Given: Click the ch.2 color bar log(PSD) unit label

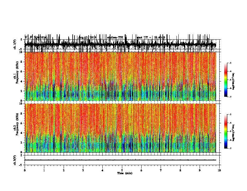Looking at the screenshot, I should [234, 133].
